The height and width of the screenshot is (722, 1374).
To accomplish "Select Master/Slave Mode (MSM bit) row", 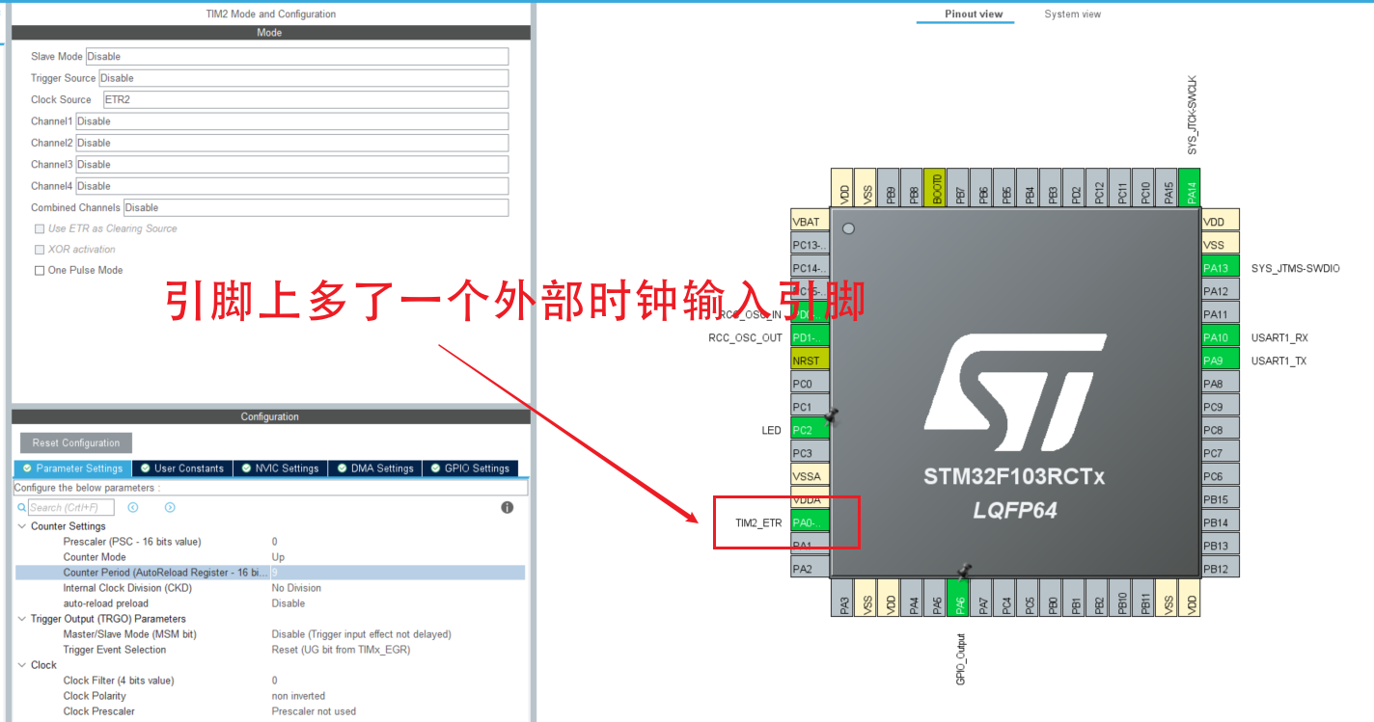I will 270,634.
